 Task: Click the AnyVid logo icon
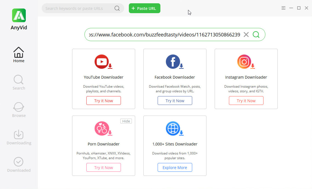19,15
